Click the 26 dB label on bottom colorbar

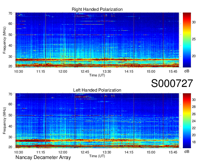click(x=194, y=114)
